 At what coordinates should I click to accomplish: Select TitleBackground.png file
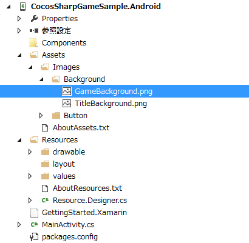coord(111,104)
